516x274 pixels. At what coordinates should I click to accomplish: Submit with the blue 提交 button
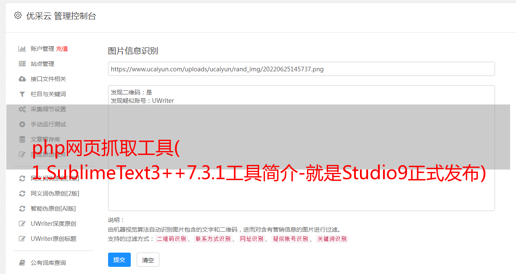pos(119,260)
